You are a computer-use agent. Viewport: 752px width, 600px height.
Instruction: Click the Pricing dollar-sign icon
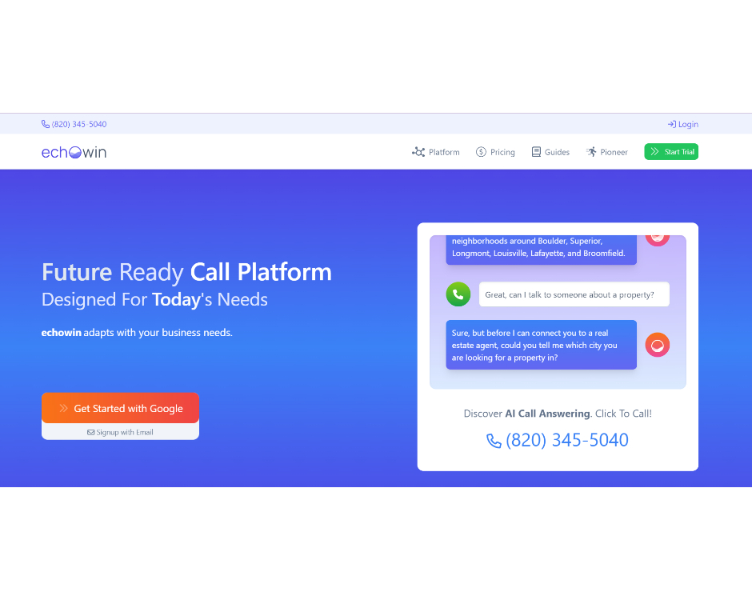coord(481,152)
